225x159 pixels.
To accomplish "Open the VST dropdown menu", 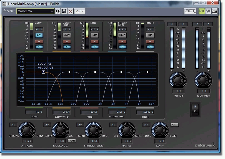I will tap(79, 11).
